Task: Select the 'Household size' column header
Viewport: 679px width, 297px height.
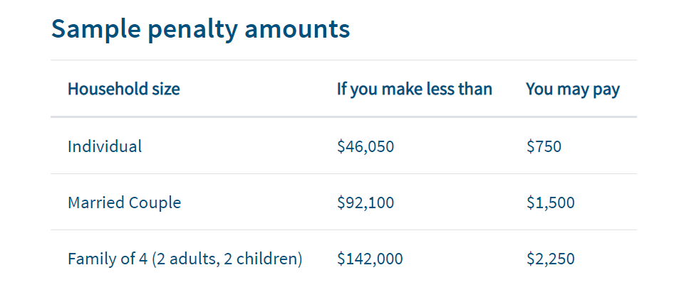Action: pos(124,90)
